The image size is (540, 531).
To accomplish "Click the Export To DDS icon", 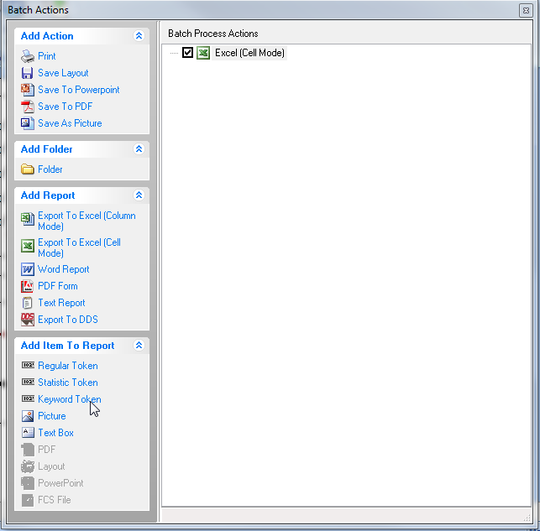I will pyautogui.click(x=28, y=320).
